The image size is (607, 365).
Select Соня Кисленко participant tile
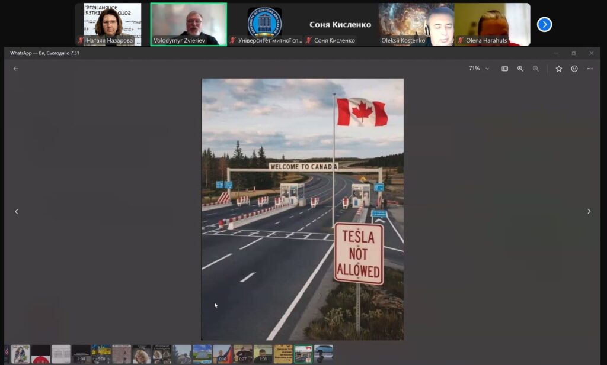[x=340, y=24]
